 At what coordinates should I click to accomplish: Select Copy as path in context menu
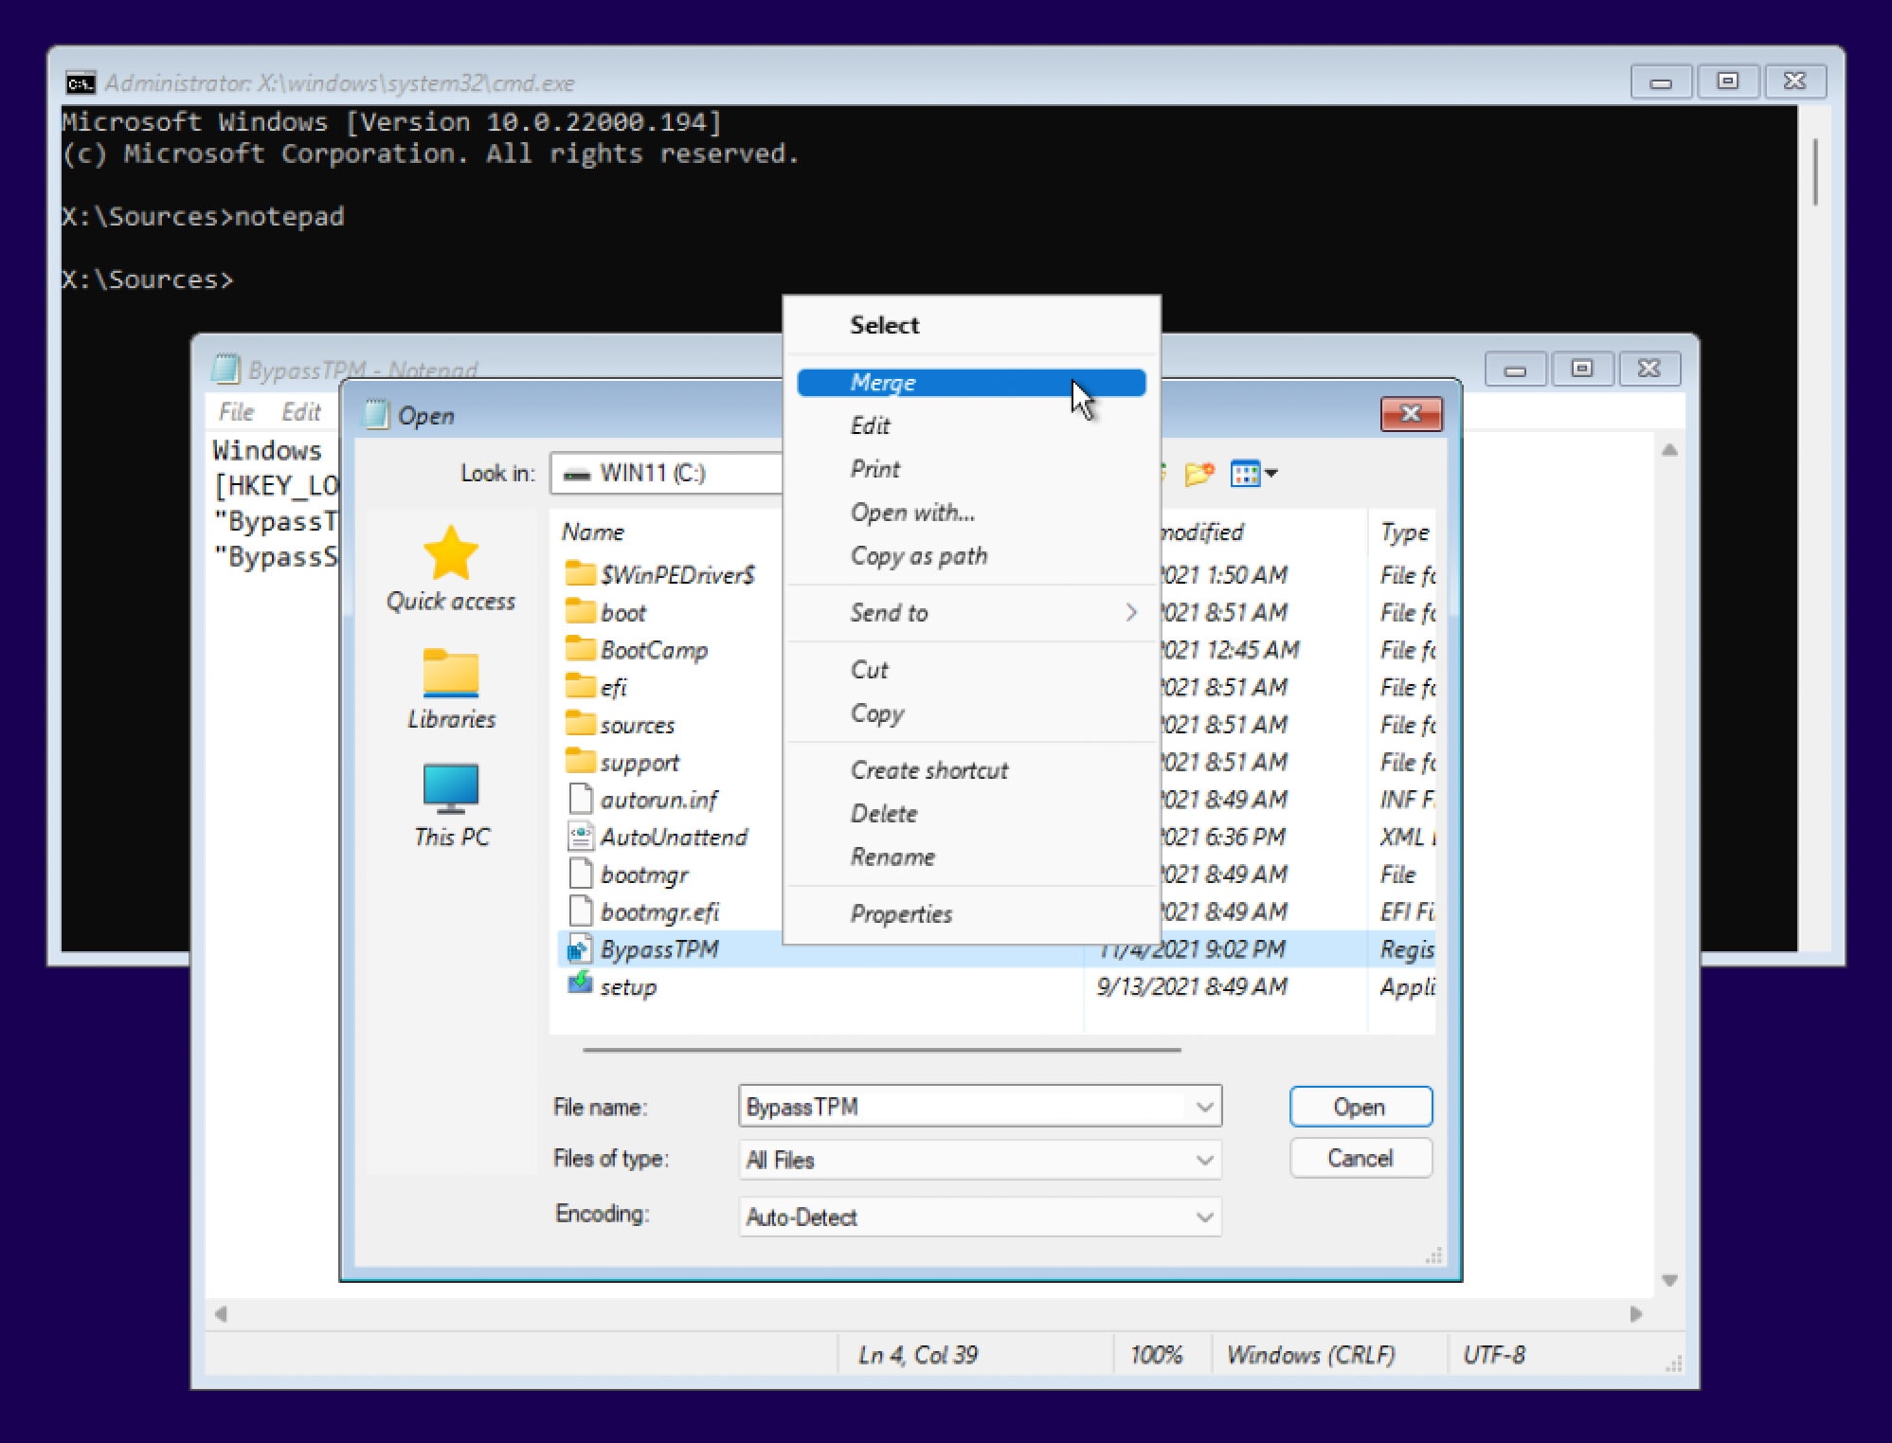(918, 556)
